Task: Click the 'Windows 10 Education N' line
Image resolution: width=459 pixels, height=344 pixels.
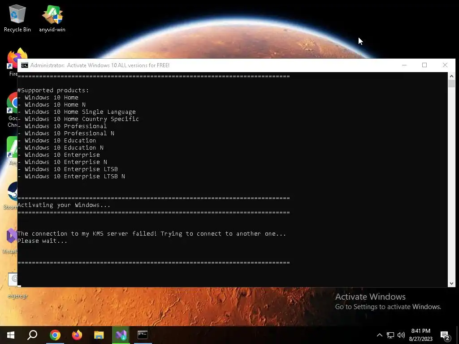Action: pos(61,148)
